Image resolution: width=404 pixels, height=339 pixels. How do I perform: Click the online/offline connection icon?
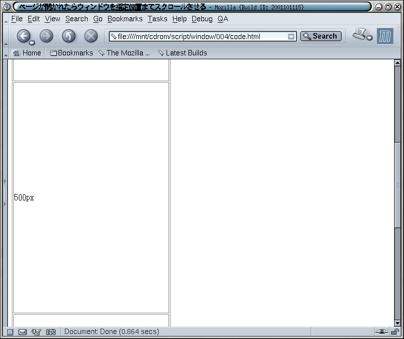tap(381, 332)
